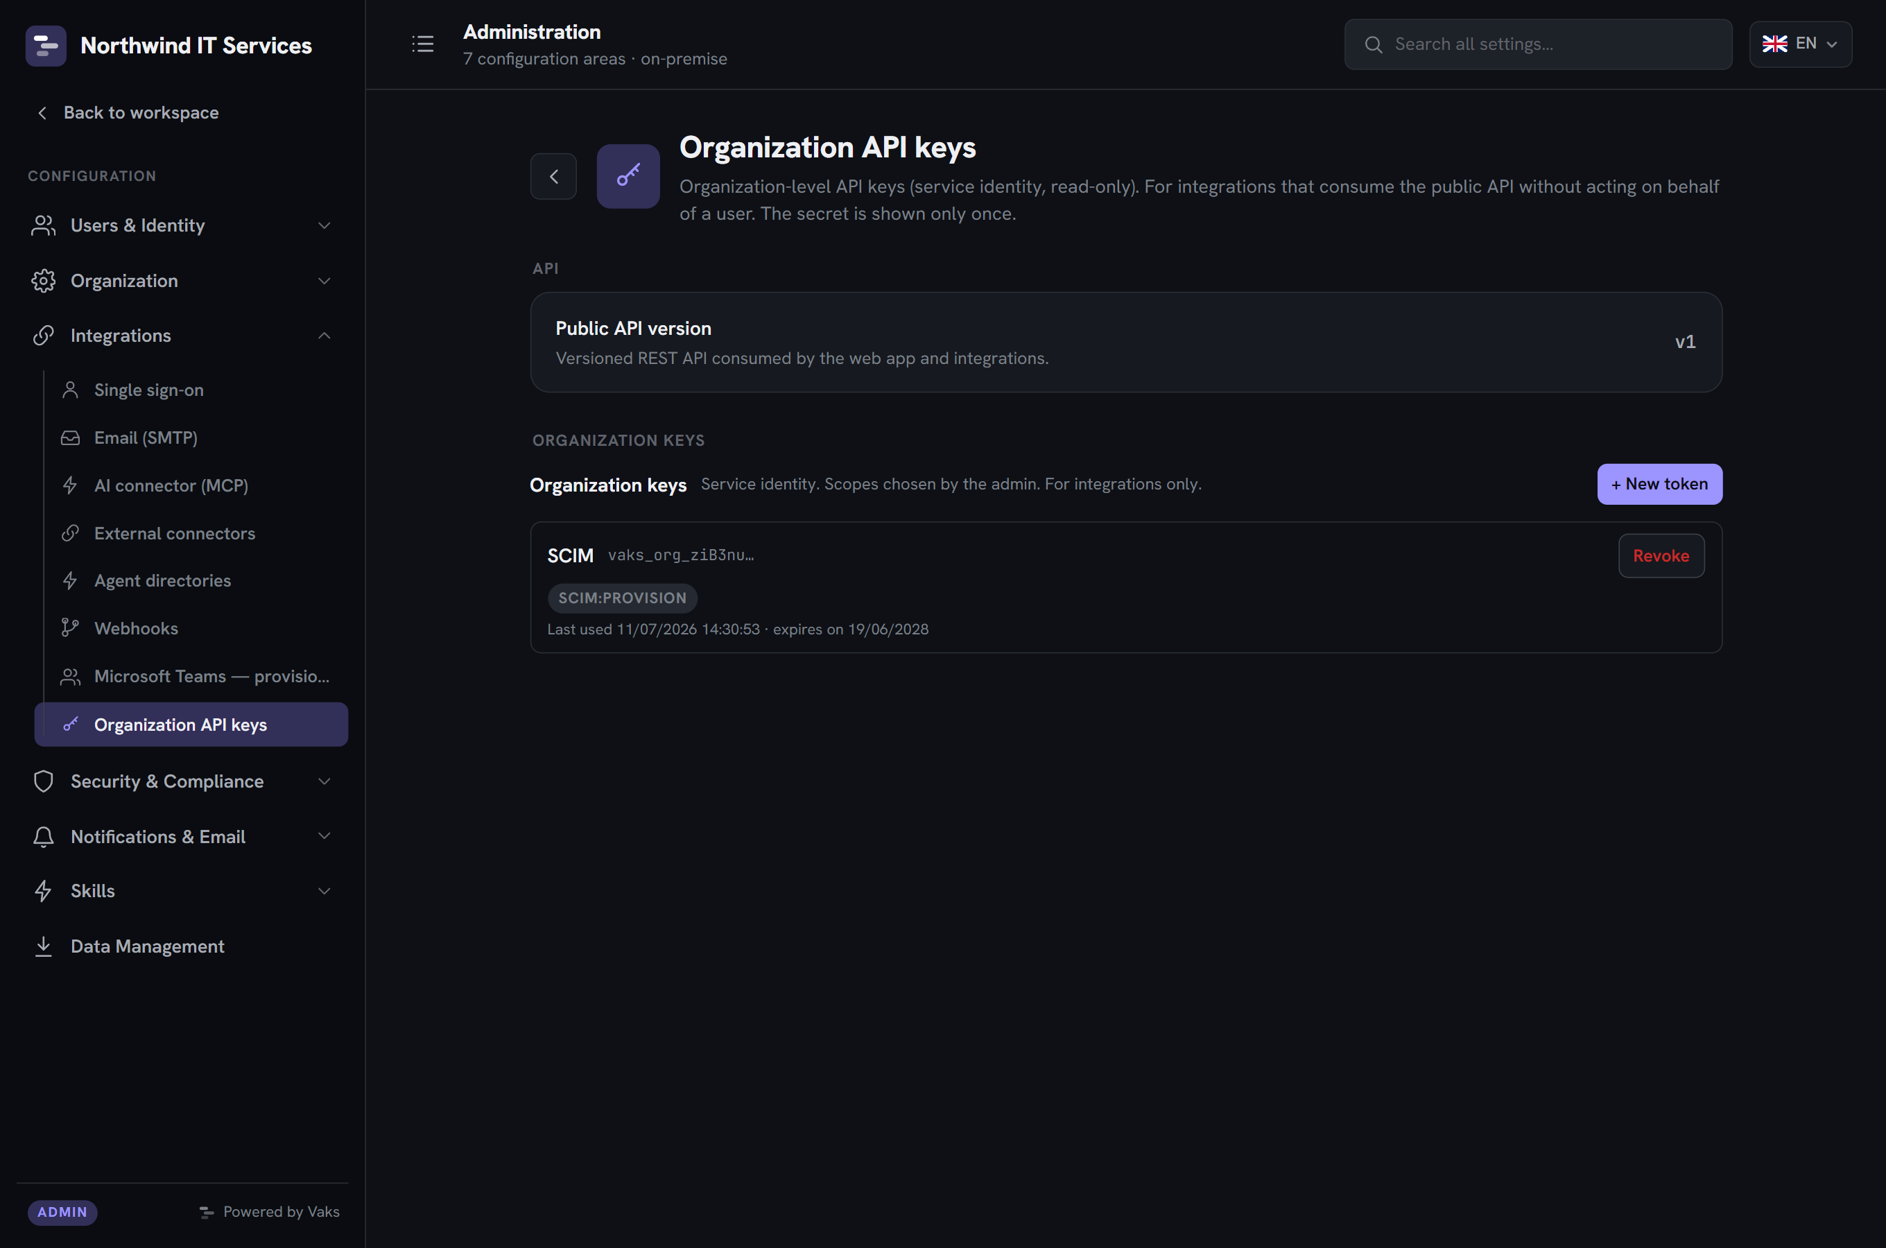Click the Skills lightning icon

coord(44,892)
